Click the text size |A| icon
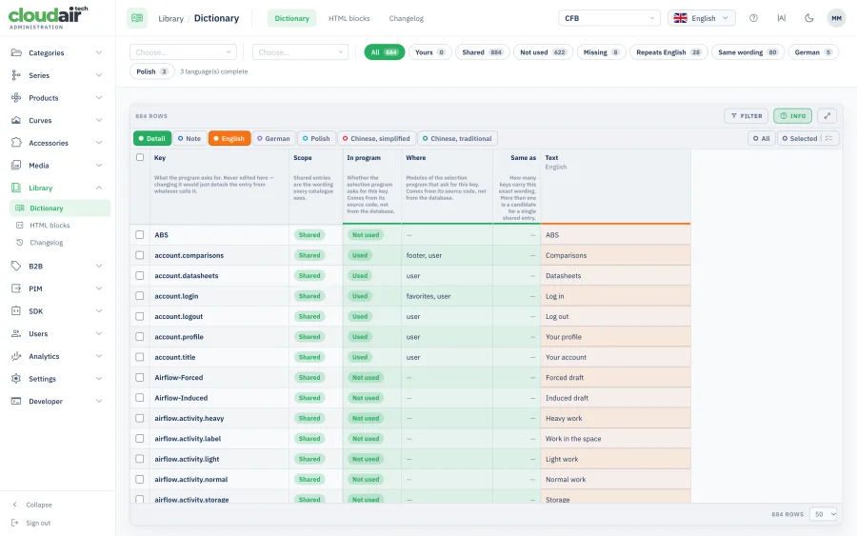Screen dimensions: 857x536 click(x=782, y=18)
